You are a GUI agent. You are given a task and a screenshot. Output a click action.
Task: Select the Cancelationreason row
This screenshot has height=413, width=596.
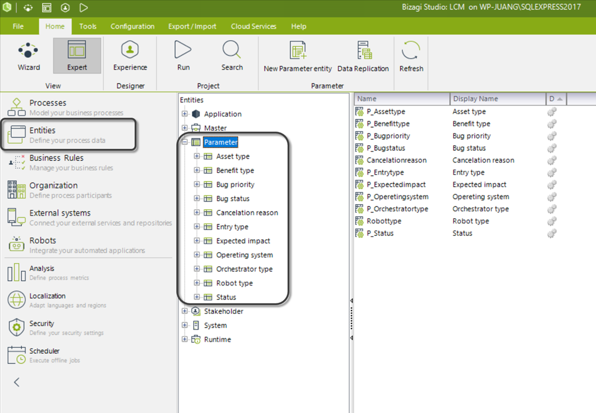pos(456,160)
